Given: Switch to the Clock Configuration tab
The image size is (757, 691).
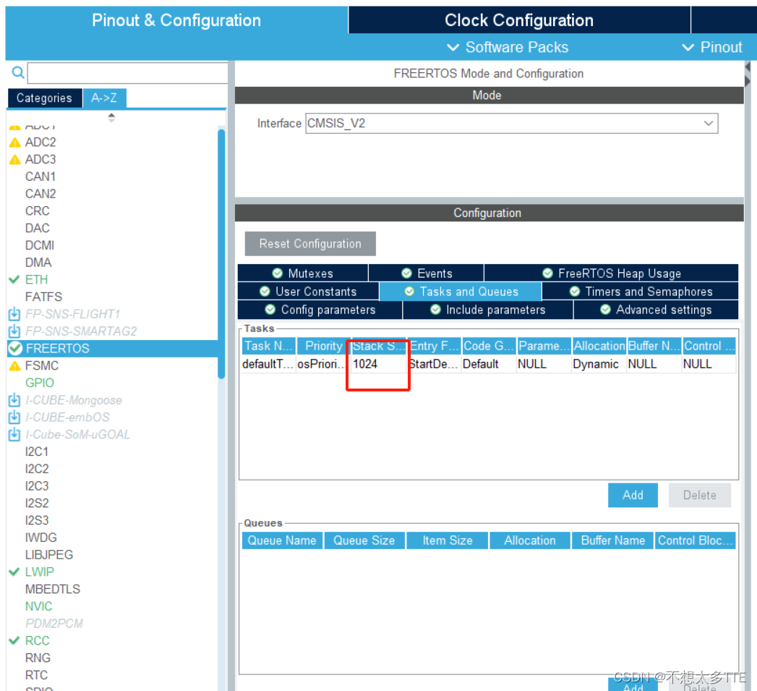Looking at the screenshot, I should [x=518, y=20].
